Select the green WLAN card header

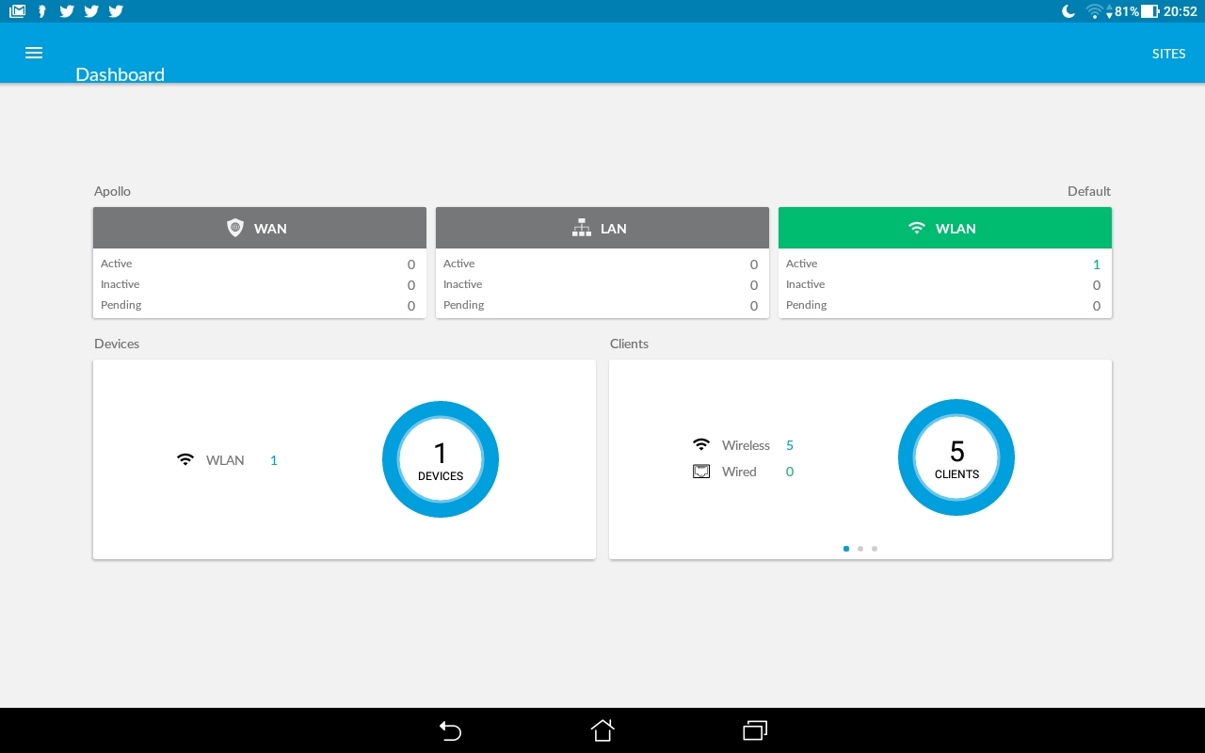pyautogui.click(x=945, y=228)
